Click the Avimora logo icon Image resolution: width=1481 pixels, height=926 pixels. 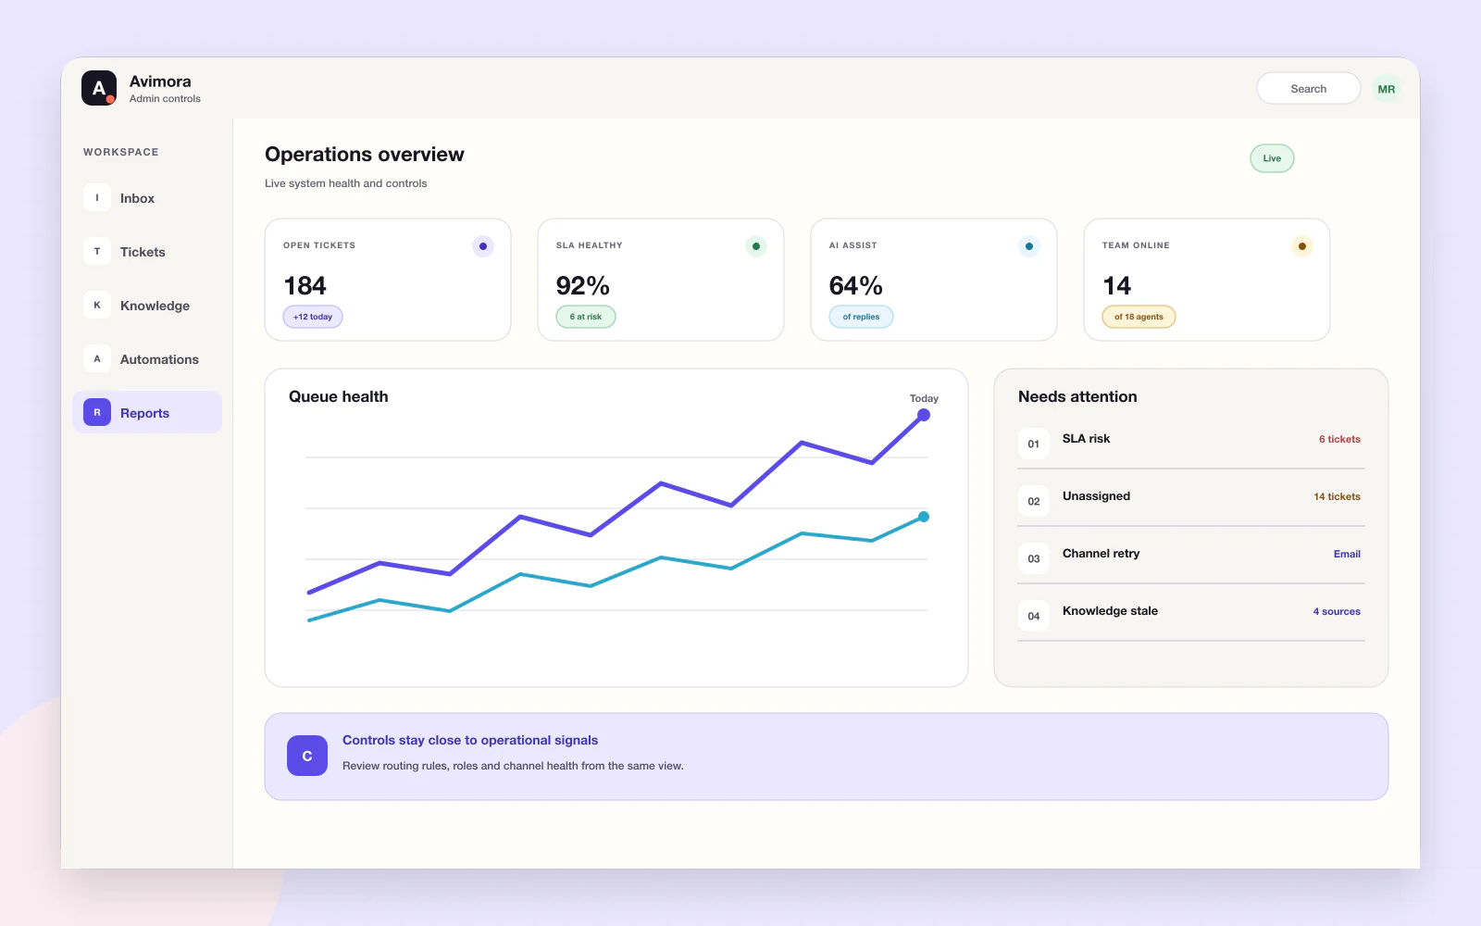click(x=99, y=88)
